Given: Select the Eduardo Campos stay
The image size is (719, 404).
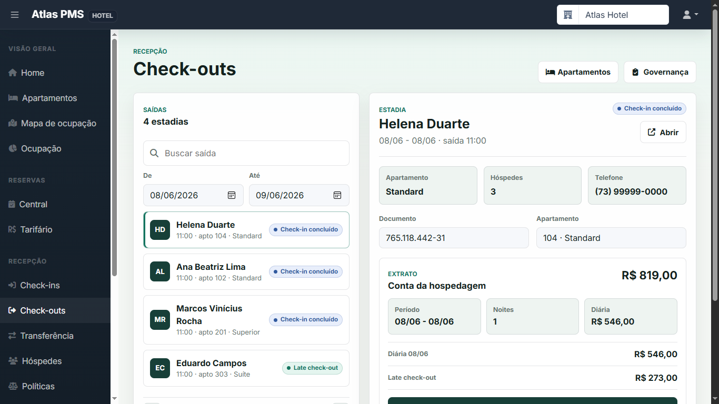Looking at the screenshot, I should [x=246, y=368].
